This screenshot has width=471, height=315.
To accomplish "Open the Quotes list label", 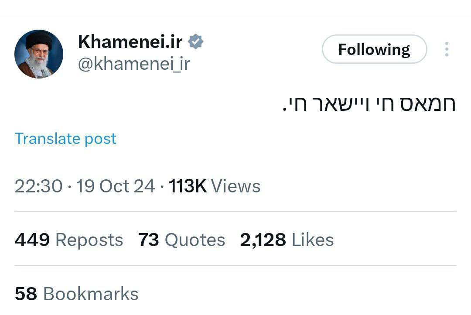I will click(195, 240).
